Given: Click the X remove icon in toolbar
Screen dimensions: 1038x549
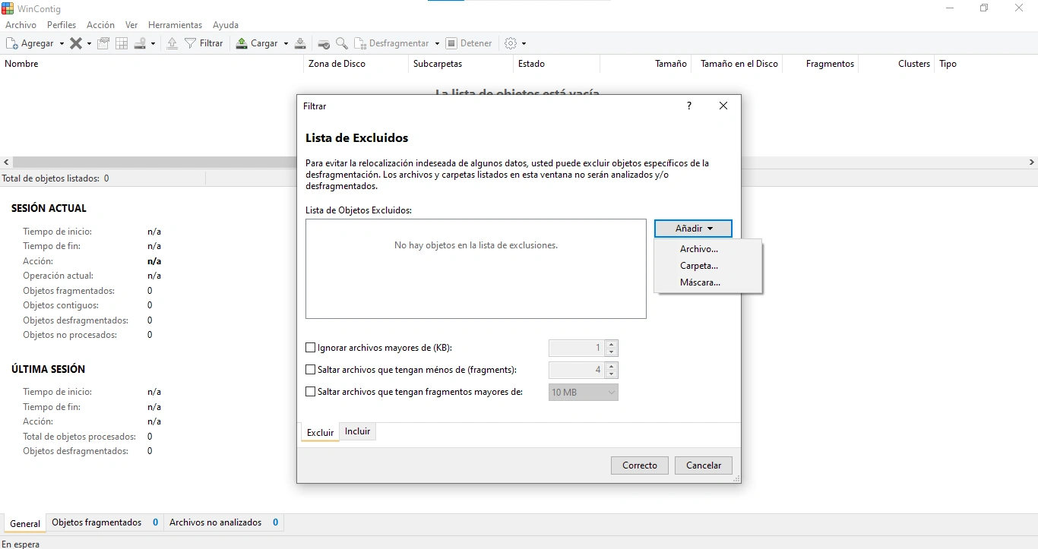Looking at the screenshot, I should pyautogui.click(x=76, y=43).
